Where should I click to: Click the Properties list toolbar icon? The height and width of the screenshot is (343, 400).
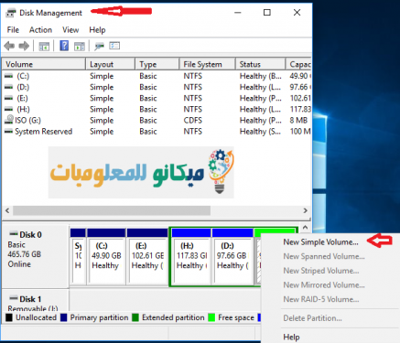click(114, 46)
